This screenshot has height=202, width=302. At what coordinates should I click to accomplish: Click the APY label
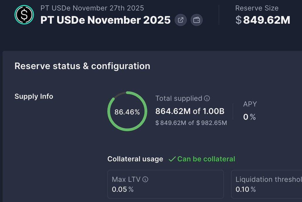click(x=250, y=104)
